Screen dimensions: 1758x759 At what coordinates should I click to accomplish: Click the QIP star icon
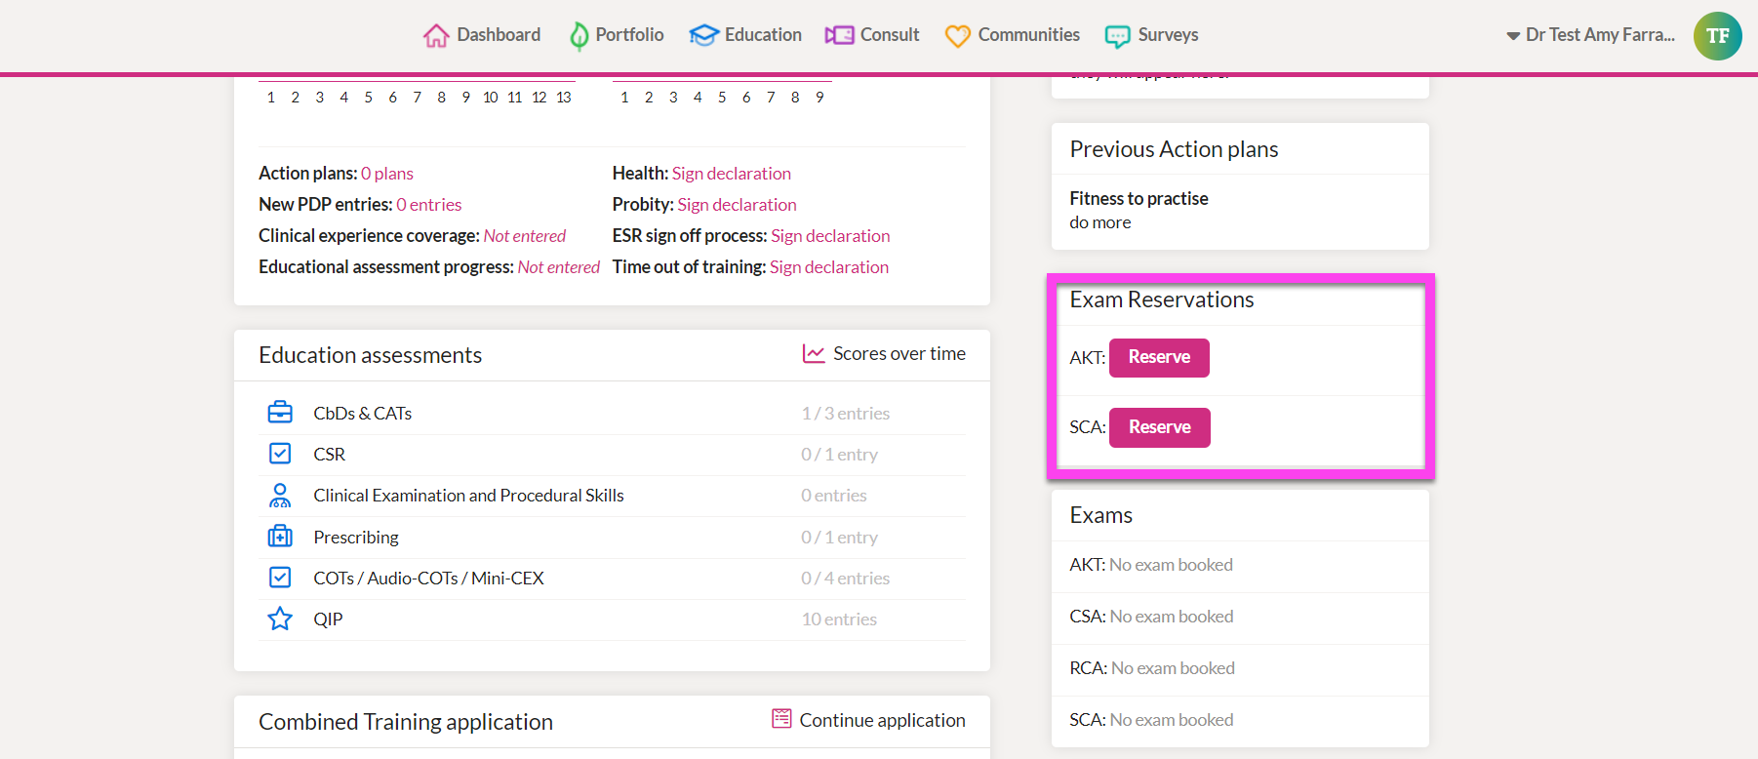coord(280,619)
